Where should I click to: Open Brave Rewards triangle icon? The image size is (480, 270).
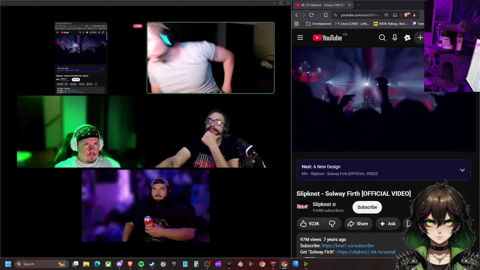[414, 15]
